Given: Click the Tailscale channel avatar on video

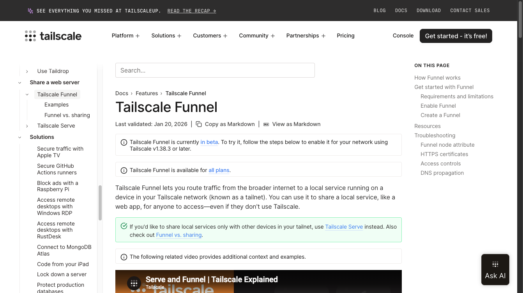Looking at the screenshot, I should tap(134, 283).
